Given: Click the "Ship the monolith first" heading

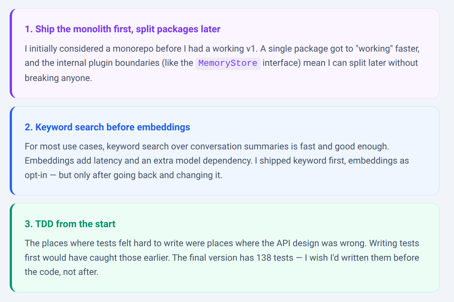Looking at the screenshot, I should 122,29.
